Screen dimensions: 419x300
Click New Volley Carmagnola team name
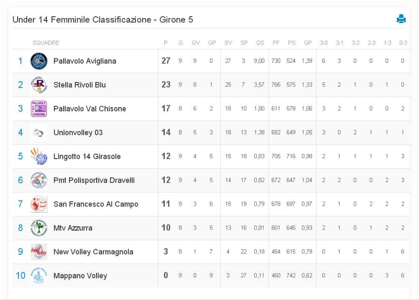point(93,252)
